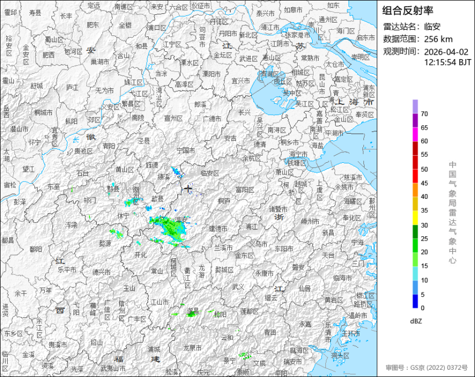The image size is (475, 377).
Task: Select the magenta 60–65 dBZ legend band
Action: point(415,135)
